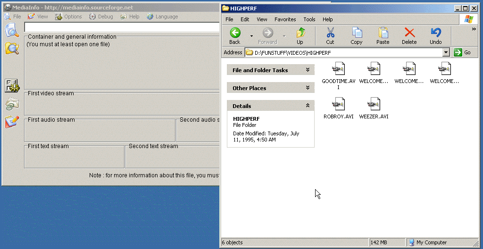Open Help menu in HIGHPERF Explorer window
This screenshot has height=249, width=483.
[x=327, y=19]
